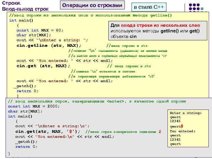This screenshot has width=212, height=159.
Task: Click "int main()" in the yellow code box
Action: click(21, 20)
